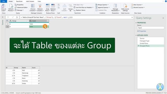Sort ascending with the A-Z icon

tap(58, 5)
